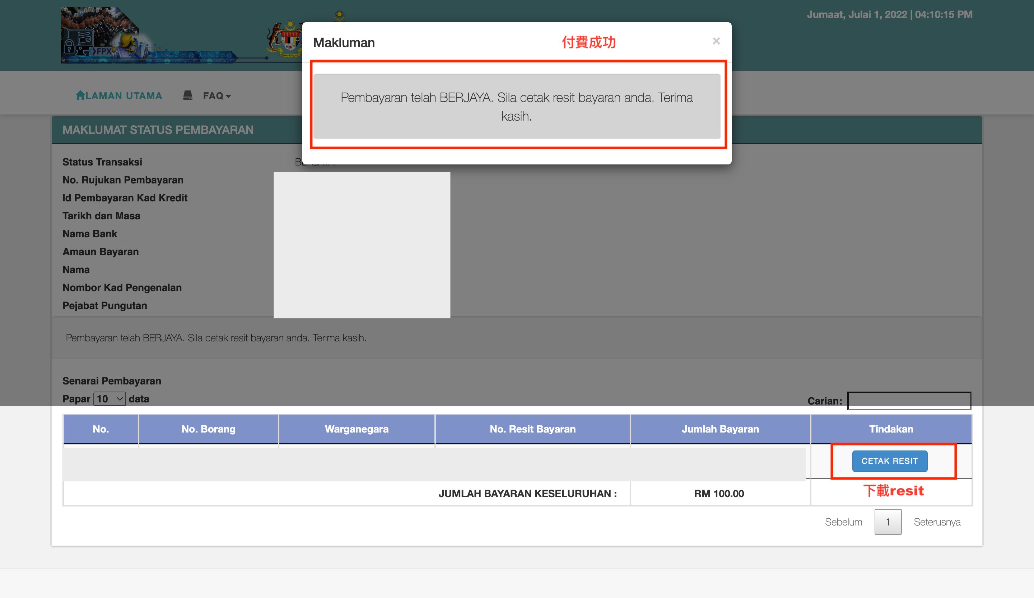Click the home icon beside Laman Utama
1034x598 pixels.
pyautogui.click(x=80, y=95)
